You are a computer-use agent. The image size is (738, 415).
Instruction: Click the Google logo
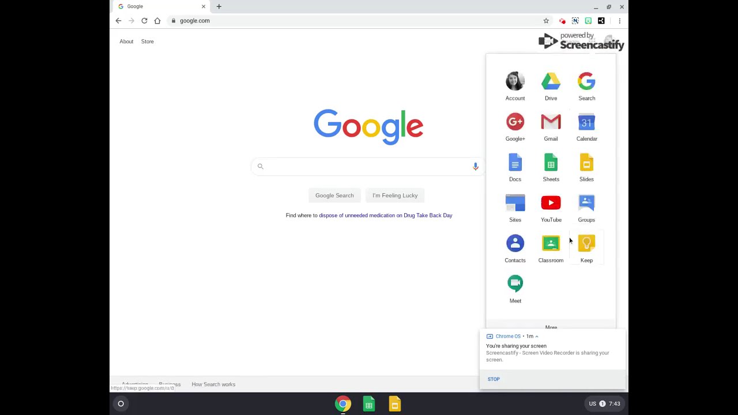(368, 126)
